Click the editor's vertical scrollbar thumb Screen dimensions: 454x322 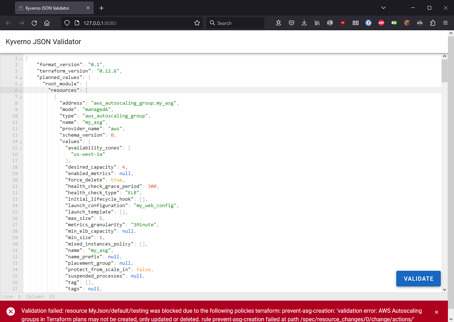tap(444, 70)
